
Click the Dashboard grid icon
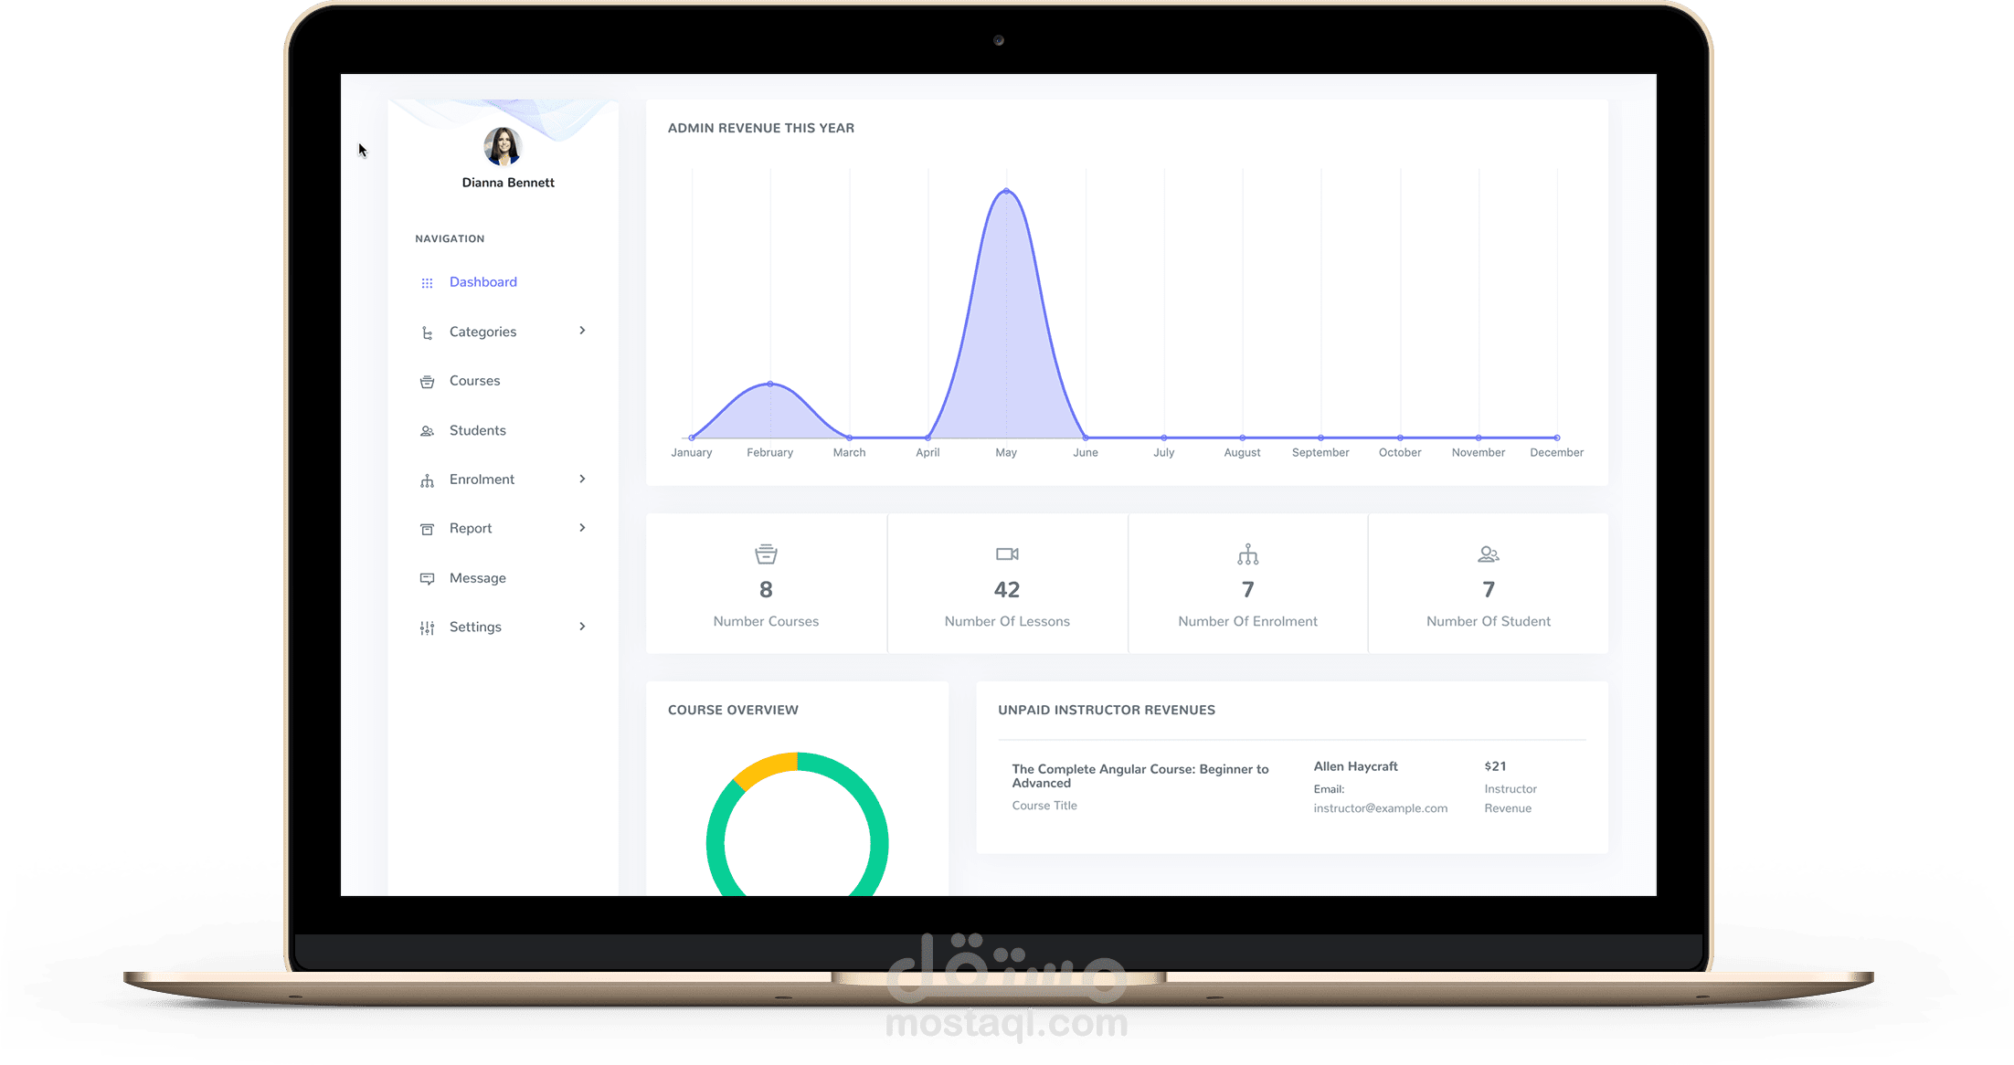point(427,283)
